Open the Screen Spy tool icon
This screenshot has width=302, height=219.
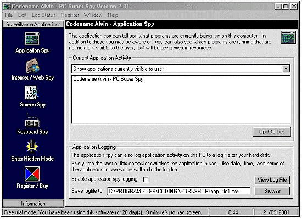(x=32, y=93)
